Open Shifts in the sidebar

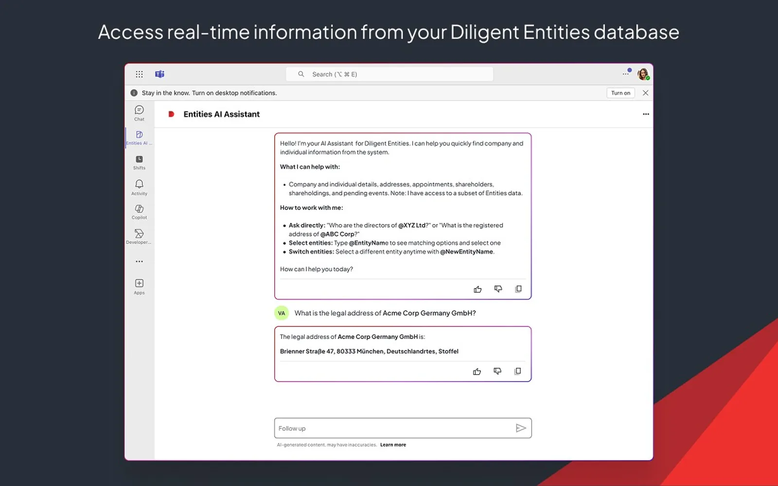point(139,163)
